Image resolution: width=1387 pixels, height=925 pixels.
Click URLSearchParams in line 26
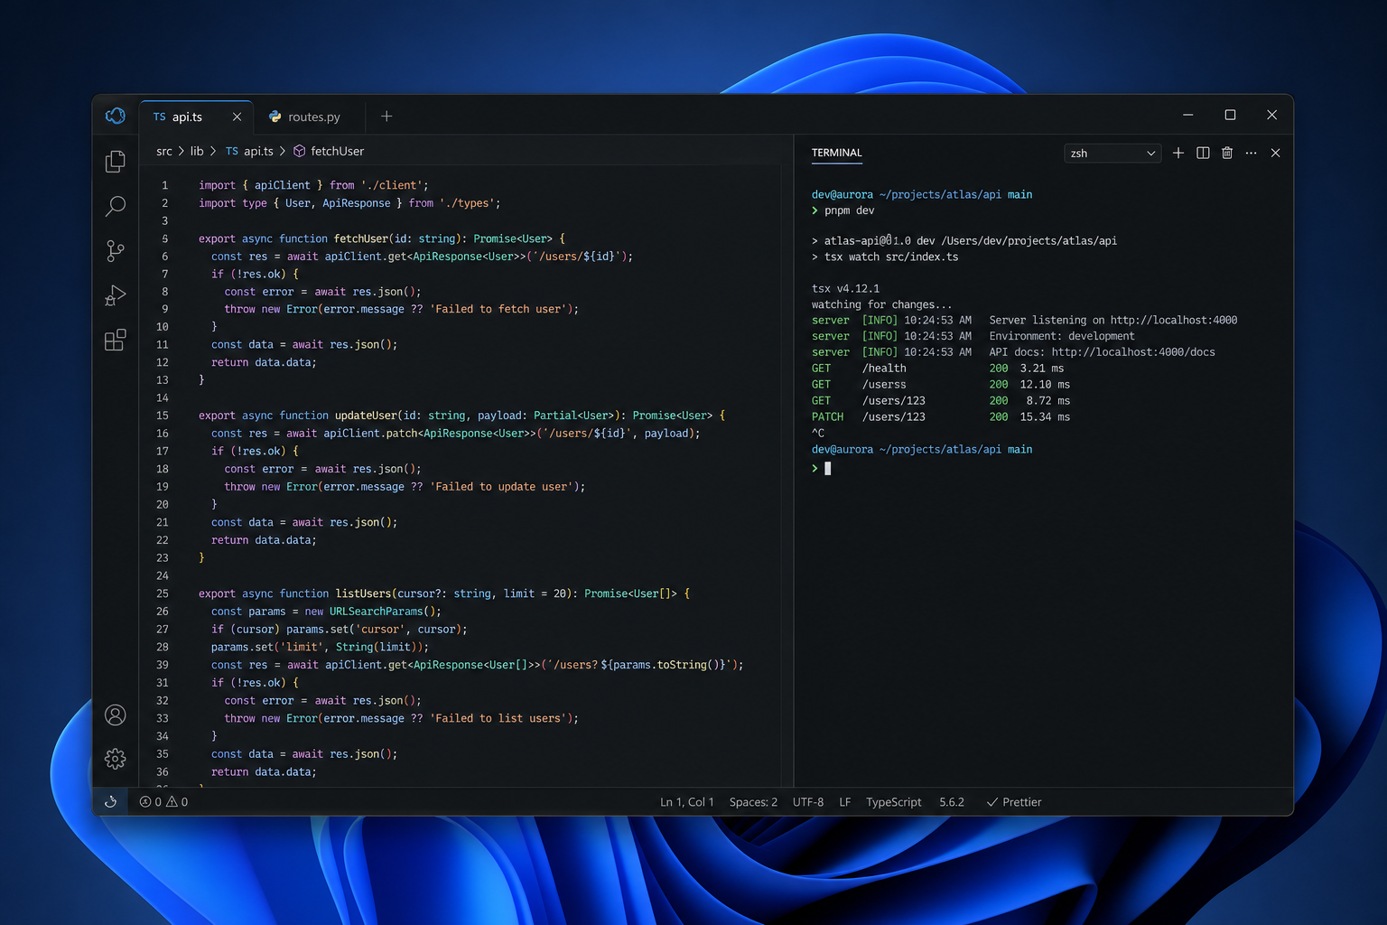coord(376,612)
